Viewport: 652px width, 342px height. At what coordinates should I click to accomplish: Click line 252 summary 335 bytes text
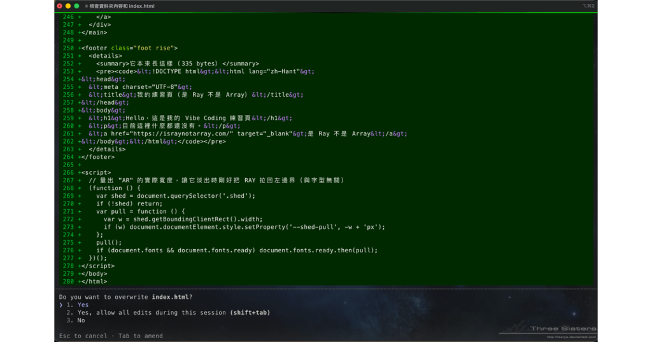178,64
